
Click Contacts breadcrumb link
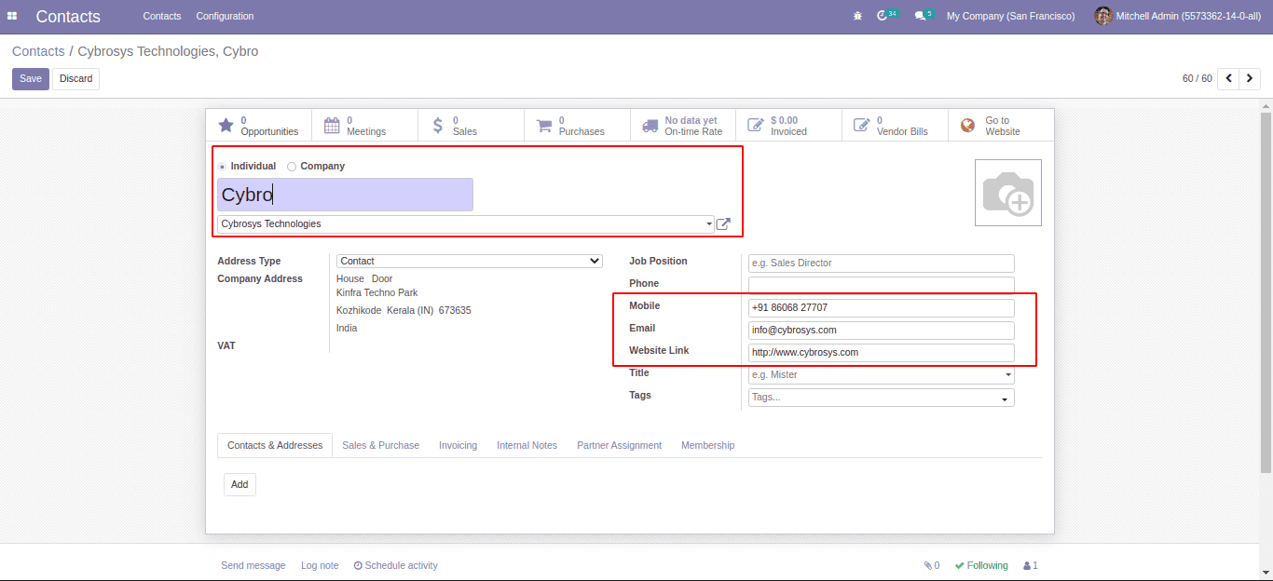(x=38, y=51)
